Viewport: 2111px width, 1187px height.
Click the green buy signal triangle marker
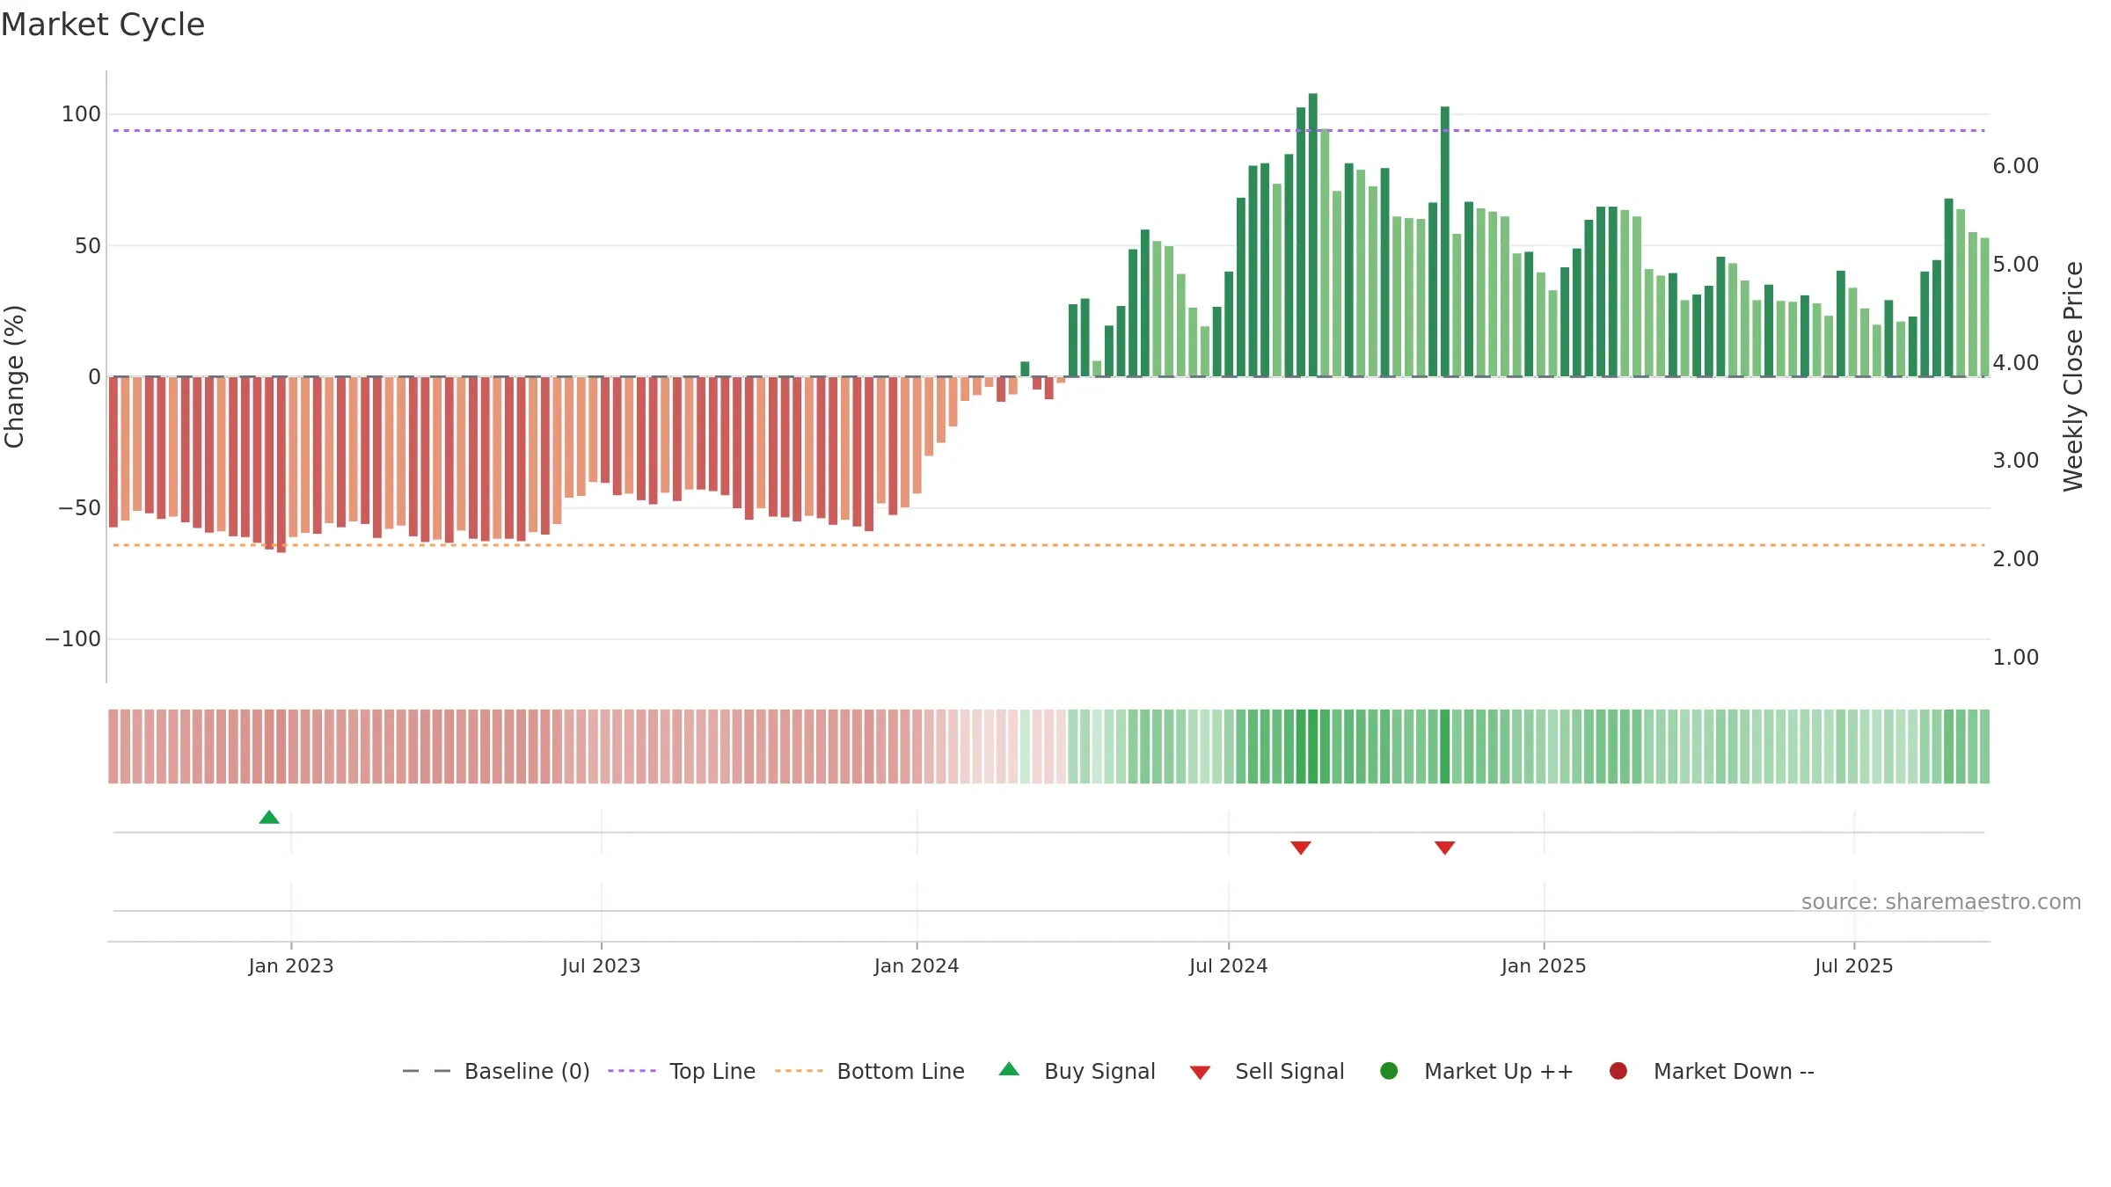269,818
